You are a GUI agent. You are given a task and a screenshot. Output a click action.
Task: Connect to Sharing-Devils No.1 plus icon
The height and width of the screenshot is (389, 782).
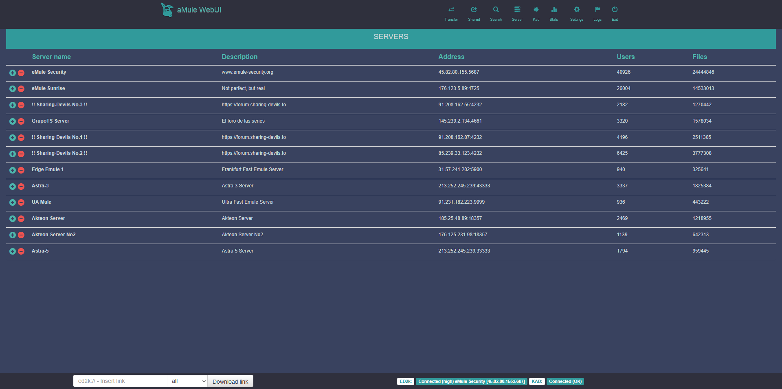(x=13, y=138)
